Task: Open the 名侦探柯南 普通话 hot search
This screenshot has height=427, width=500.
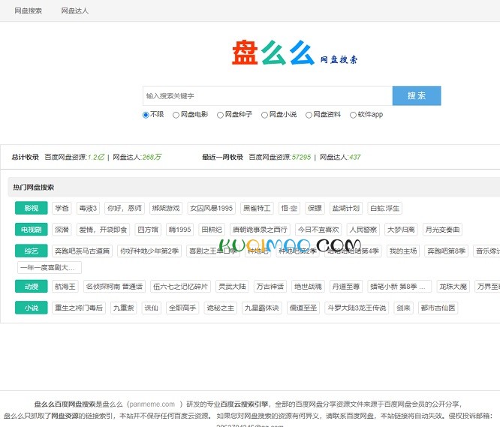Action: point(114,286)
